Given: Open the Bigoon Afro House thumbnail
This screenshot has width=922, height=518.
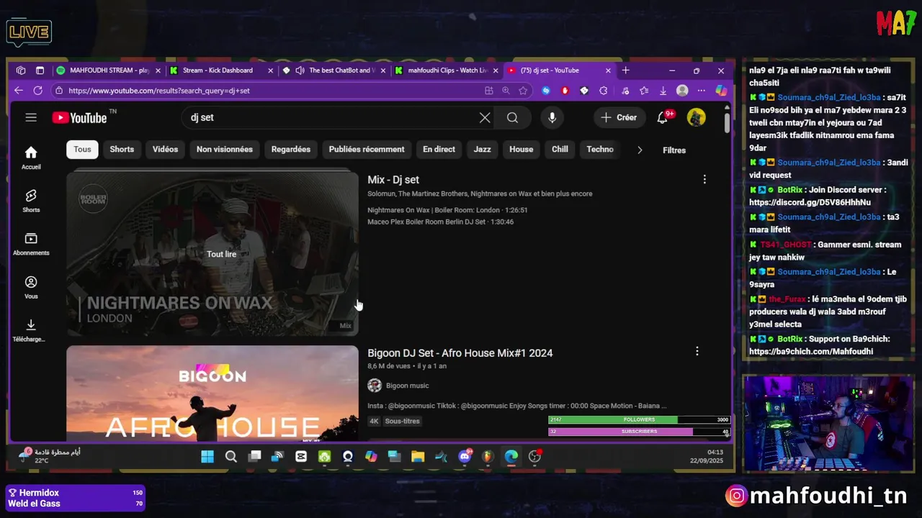Looking at the screenshot, I should (212, 393).
